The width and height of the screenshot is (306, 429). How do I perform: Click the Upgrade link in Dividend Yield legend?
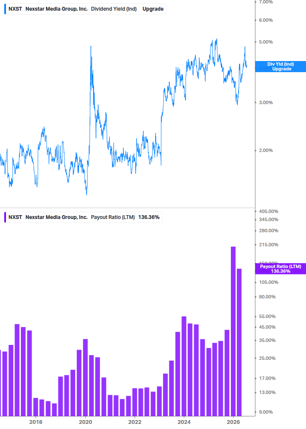click(153, 9)
